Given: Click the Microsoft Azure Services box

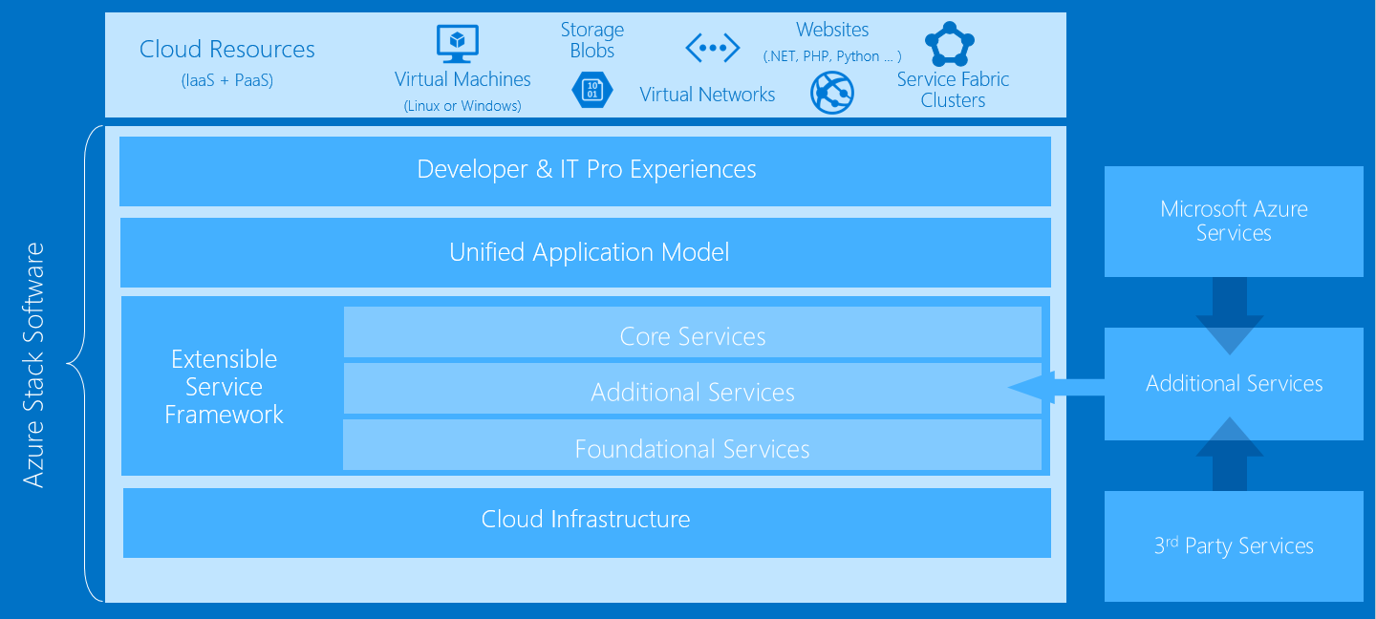Looking at the screenshot, I should (x=1234, y=222).
